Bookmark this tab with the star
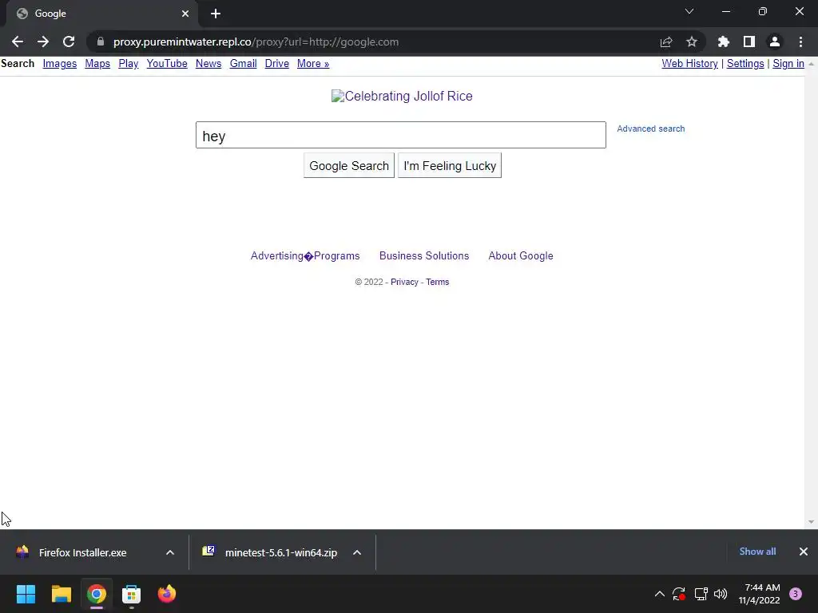Image resolution: width=818 pixels, height=613 pixels. click(692, 42)
